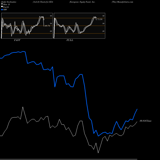Click the 50 axis label in FAST chart
This screenshot has width=160, height=160.
click(51, 23)
